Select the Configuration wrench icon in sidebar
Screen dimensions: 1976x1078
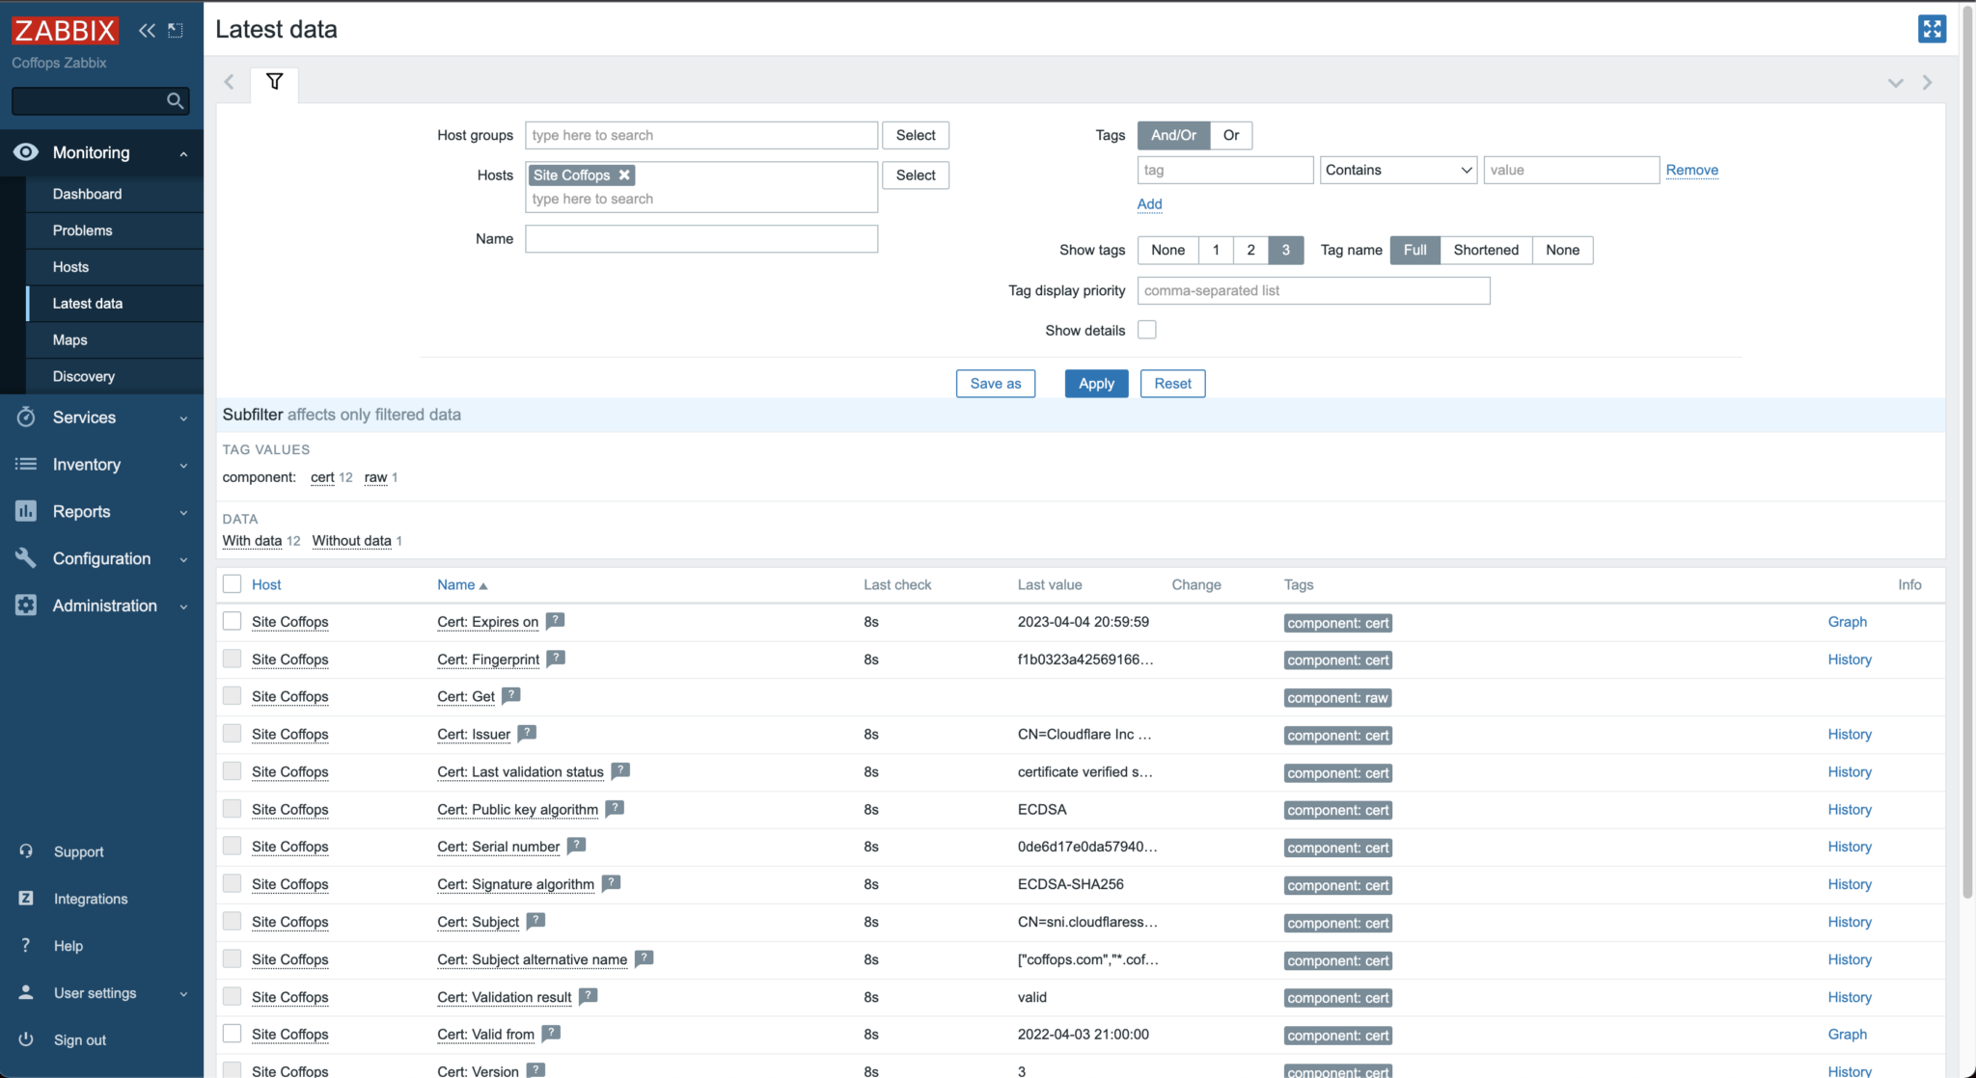click(x=25, y=558)
